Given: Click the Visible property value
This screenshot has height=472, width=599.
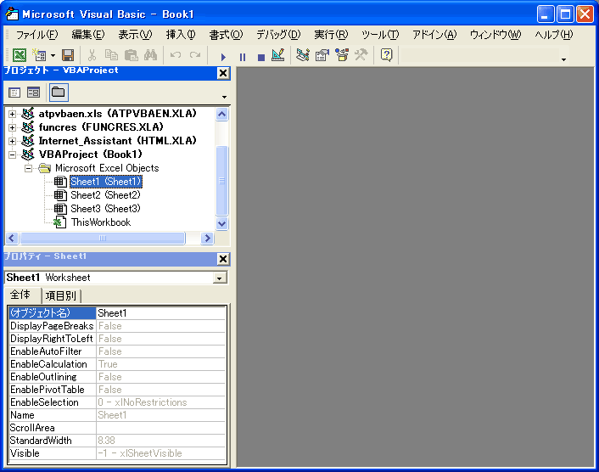Looking at the screenshot, I should pyautogui.click(x=161, y=453).
